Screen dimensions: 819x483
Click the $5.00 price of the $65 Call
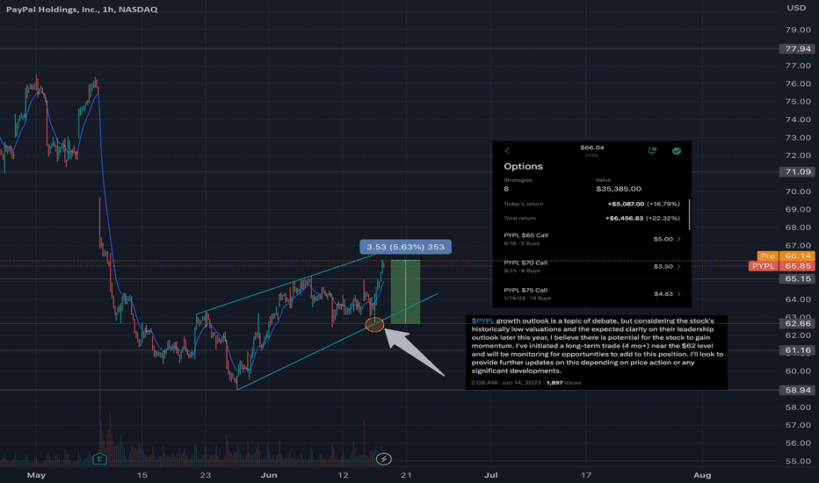coord(663,239)
